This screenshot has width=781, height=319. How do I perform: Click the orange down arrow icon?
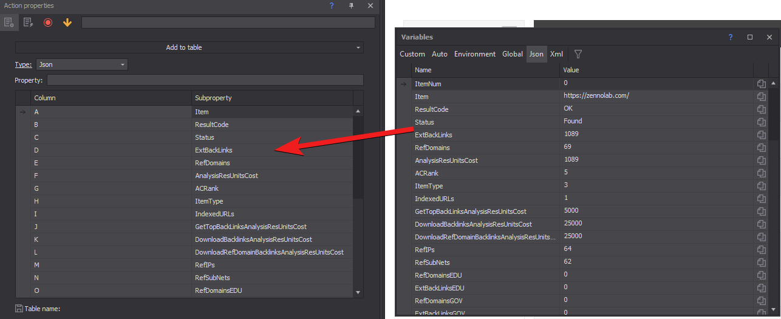pyautogui.click(x=67, y=22)
